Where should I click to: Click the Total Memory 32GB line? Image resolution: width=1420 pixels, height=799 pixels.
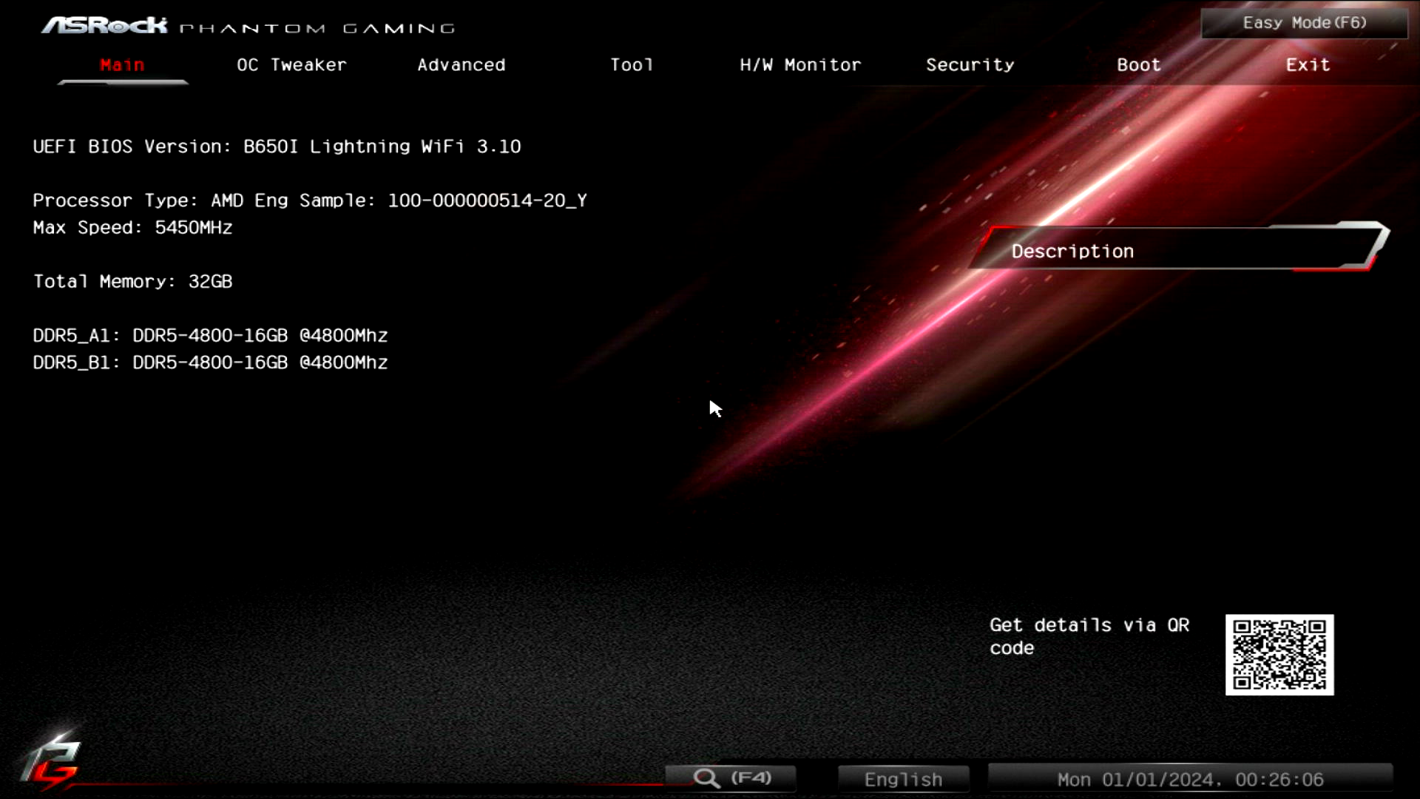132,281
